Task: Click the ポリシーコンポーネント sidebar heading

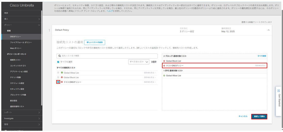Action: pos(17,54)
